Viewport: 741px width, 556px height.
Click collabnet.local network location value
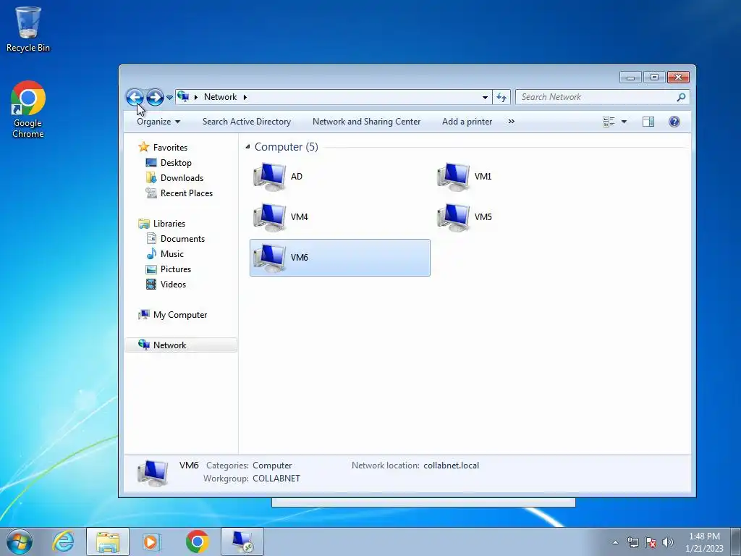click(452, 466)
